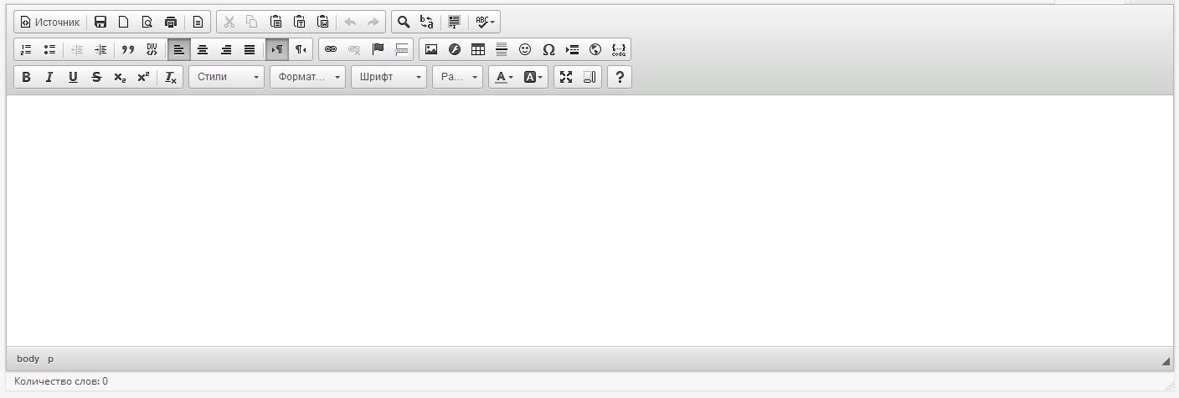Insert an image

[431, 49]
